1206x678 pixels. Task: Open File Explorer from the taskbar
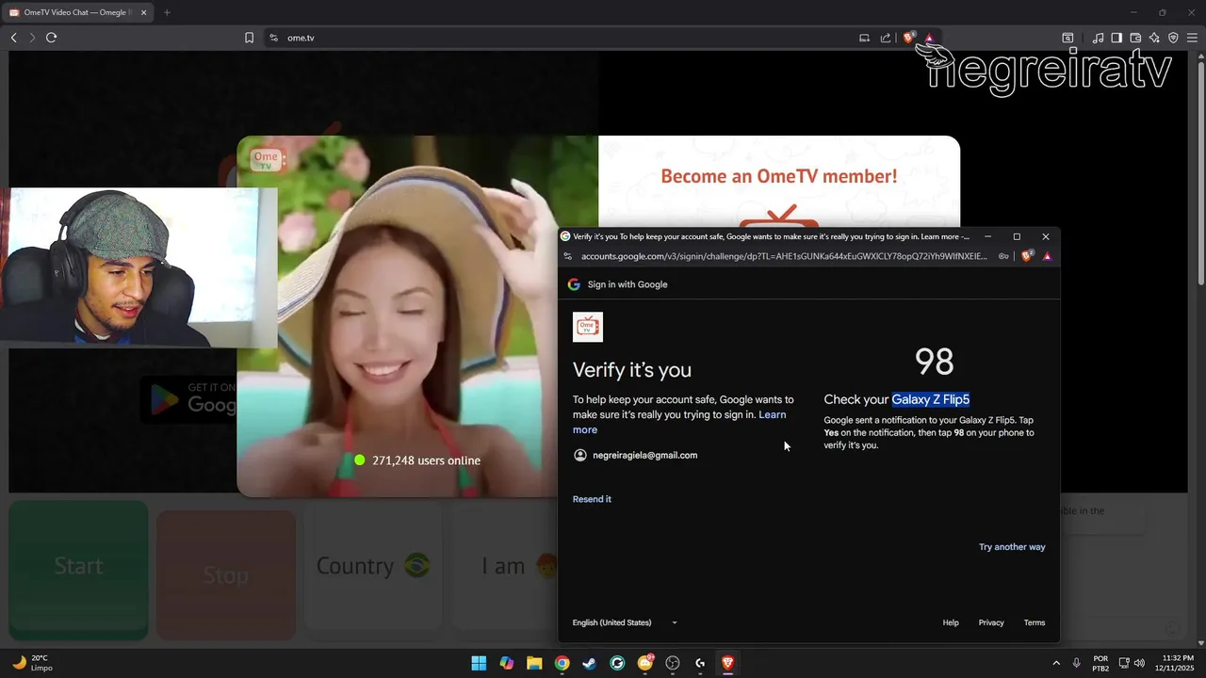[x=534, y=663]
